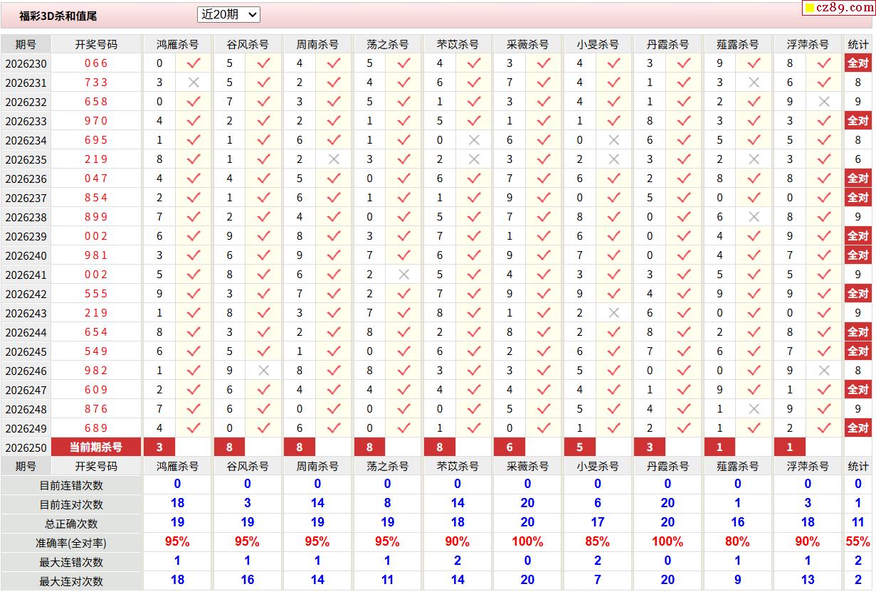
Task: Click the winning number 555 in row 2026242
Action: point(95,294)
